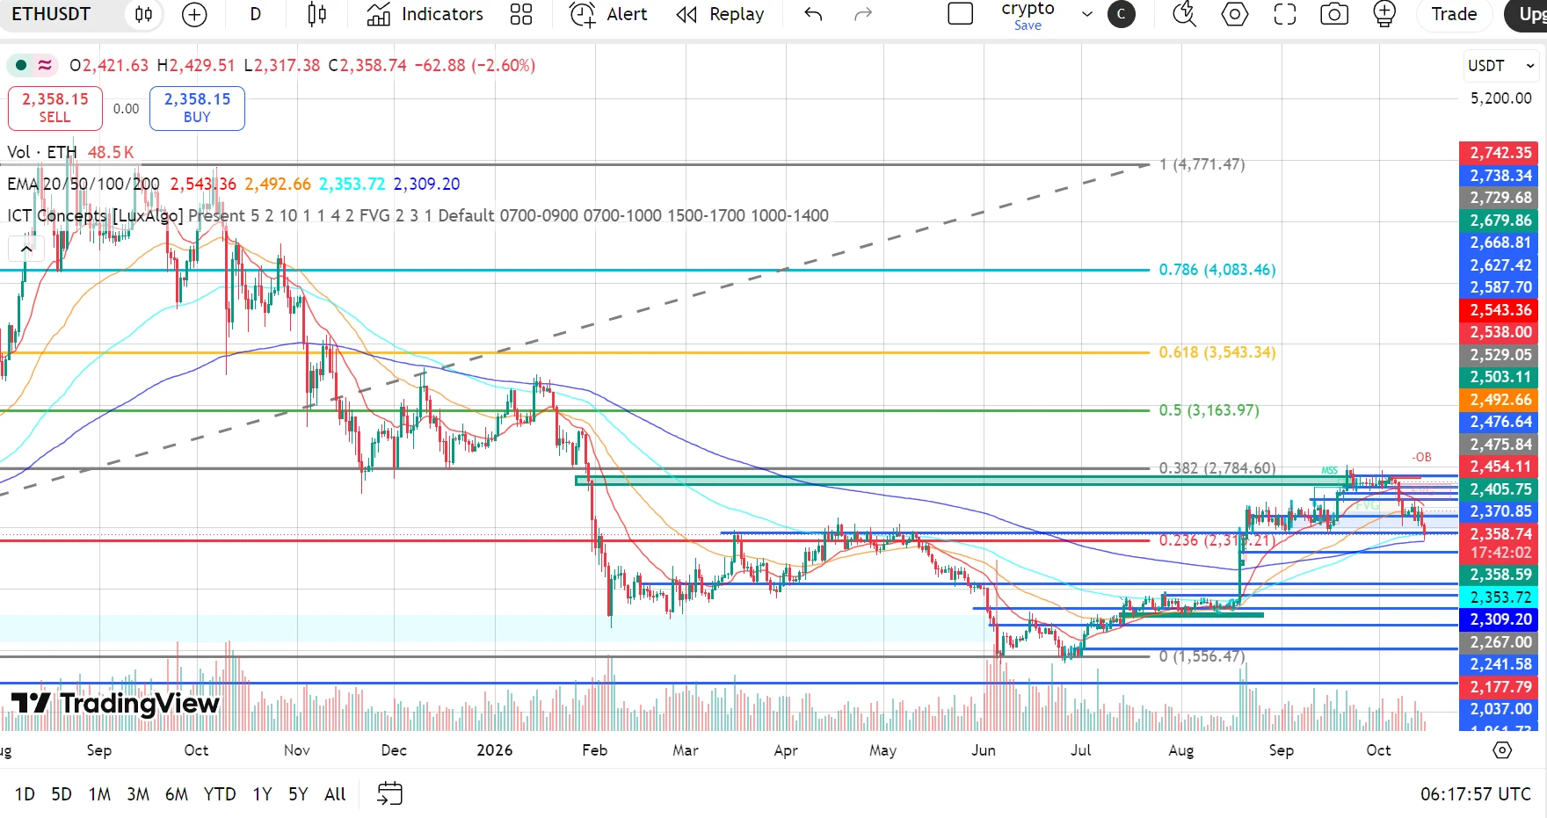Take a chart snapshot with camera icon
Viewport: 1547px width, 818px height.
point(1334,14)
